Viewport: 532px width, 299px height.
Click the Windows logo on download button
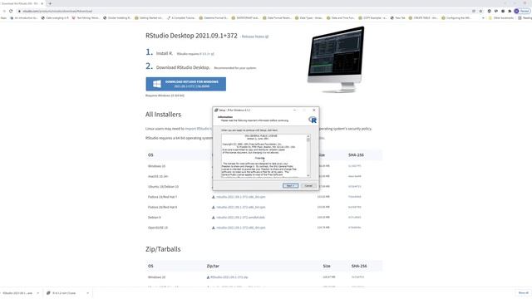pos(157,84)
